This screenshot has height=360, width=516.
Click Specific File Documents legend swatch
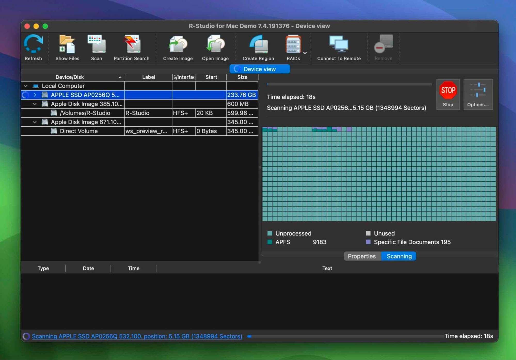368,242
